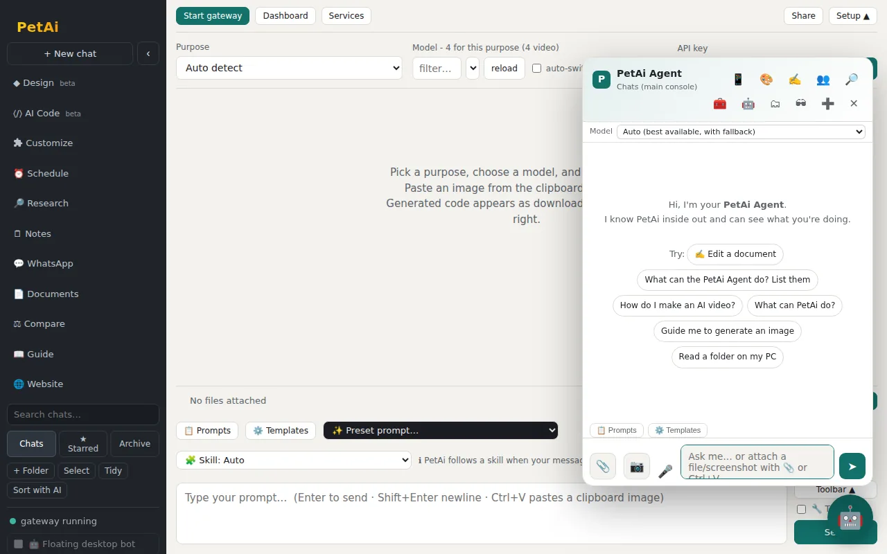Open the small model dropdown beside the filter field
Image resolution: width=887 pixels, height=554 pixels.
coord(473,68)
